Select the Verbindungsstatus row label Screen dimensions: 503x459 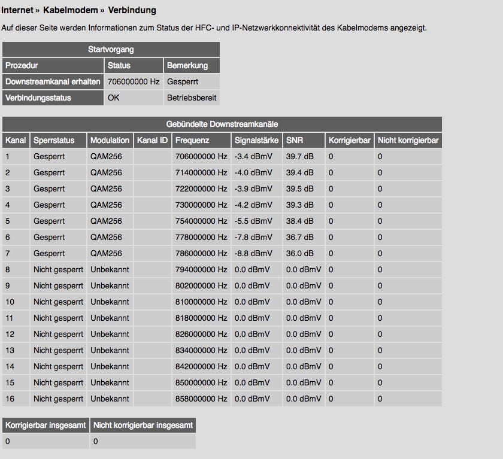pos(38,98)
